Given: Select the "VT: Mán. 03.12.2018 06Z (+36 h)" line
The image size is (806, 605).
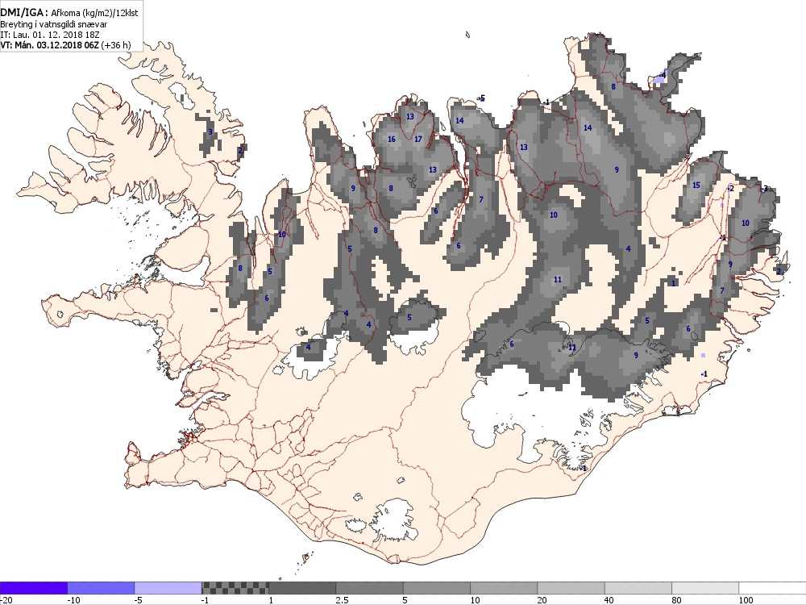Looking at the screenshot, I should point(65,45).
